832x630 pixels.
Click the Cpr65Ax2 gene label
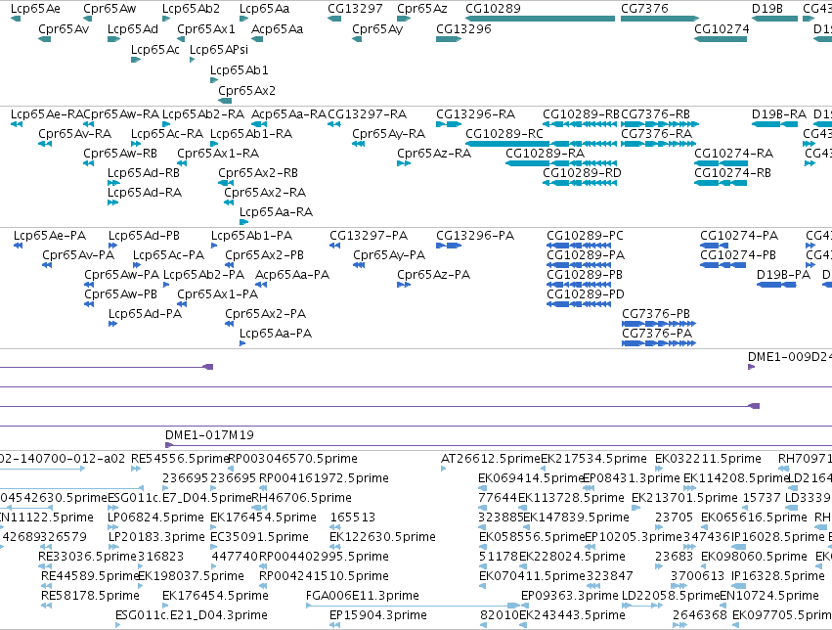point(246,91)
